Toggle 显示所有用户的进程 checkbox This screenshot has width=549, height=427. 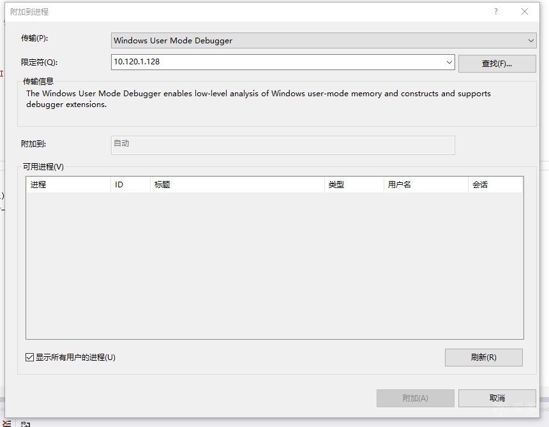30,357
